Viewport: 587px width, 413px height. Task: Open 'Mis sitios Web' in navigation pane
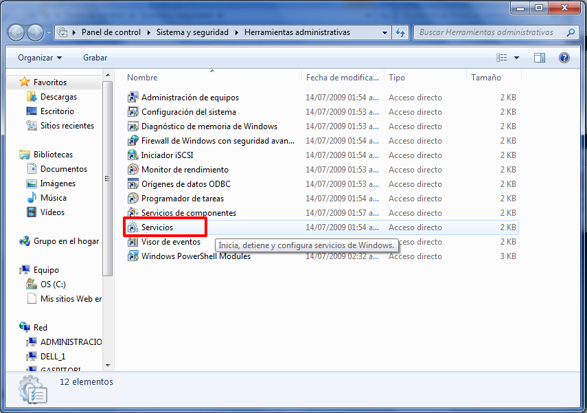71,299
